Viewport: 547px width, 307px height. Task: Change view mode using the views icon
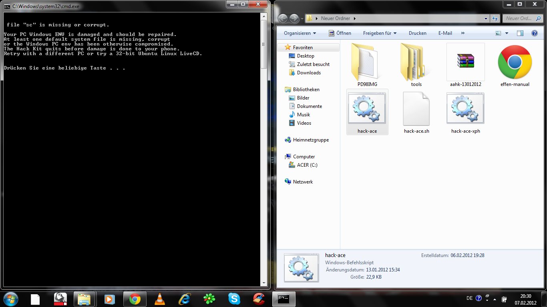click(x=498, y=33)
